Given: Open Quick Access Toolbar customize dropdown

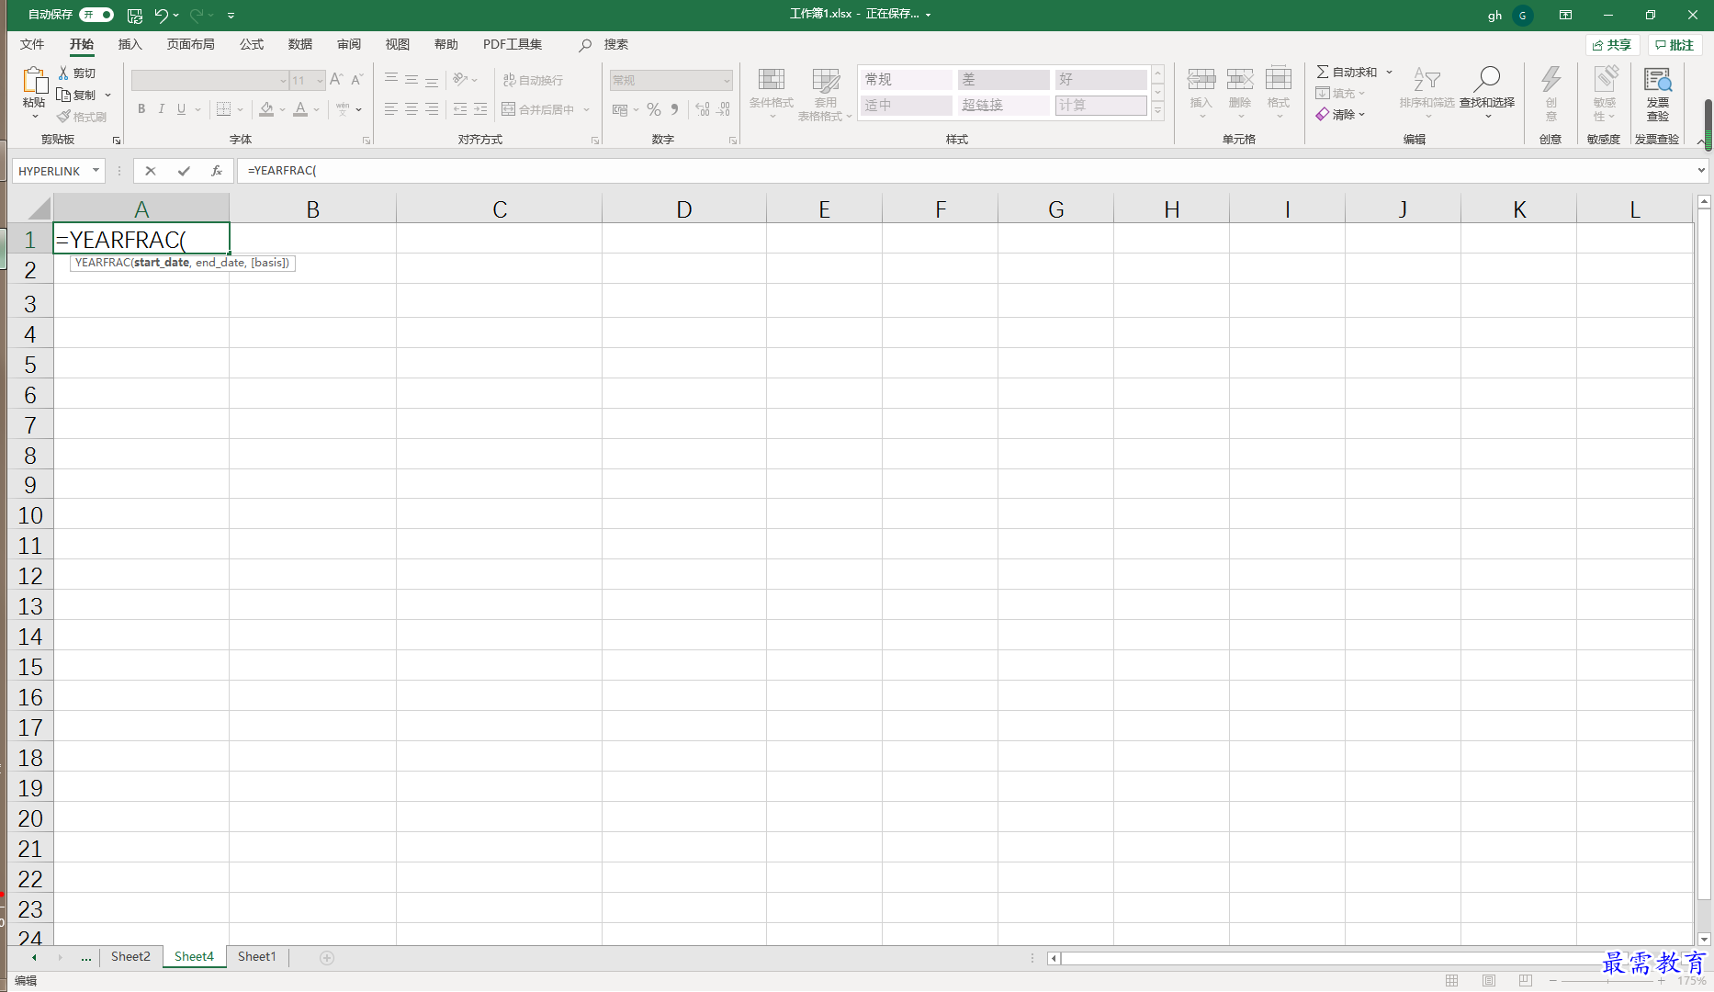Looking at the screenshot, I should tap(231, 15).
